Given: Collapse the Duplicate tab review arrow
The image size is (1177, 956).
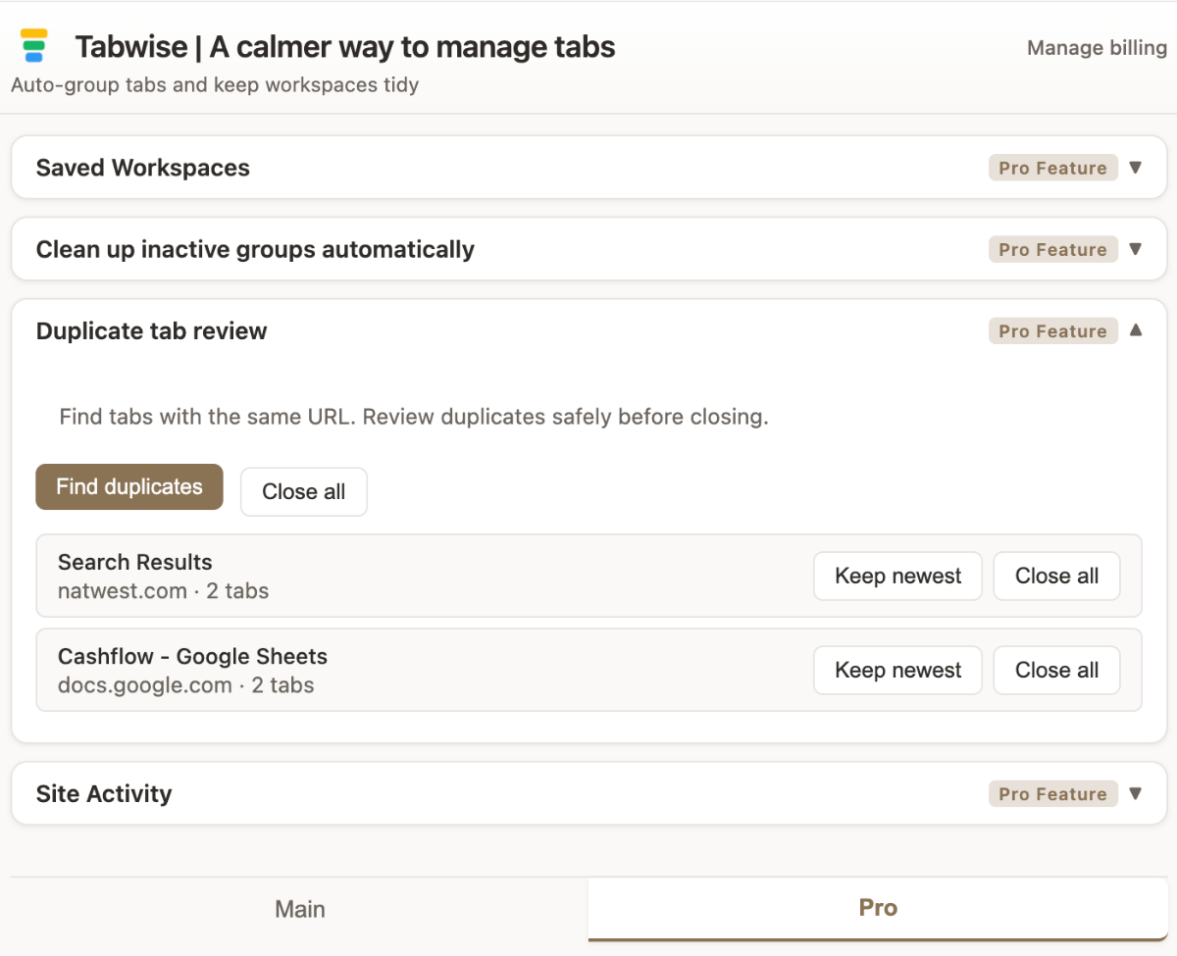Looking at the screenshot, I should pyautogui.click(x=1135, y=330).
